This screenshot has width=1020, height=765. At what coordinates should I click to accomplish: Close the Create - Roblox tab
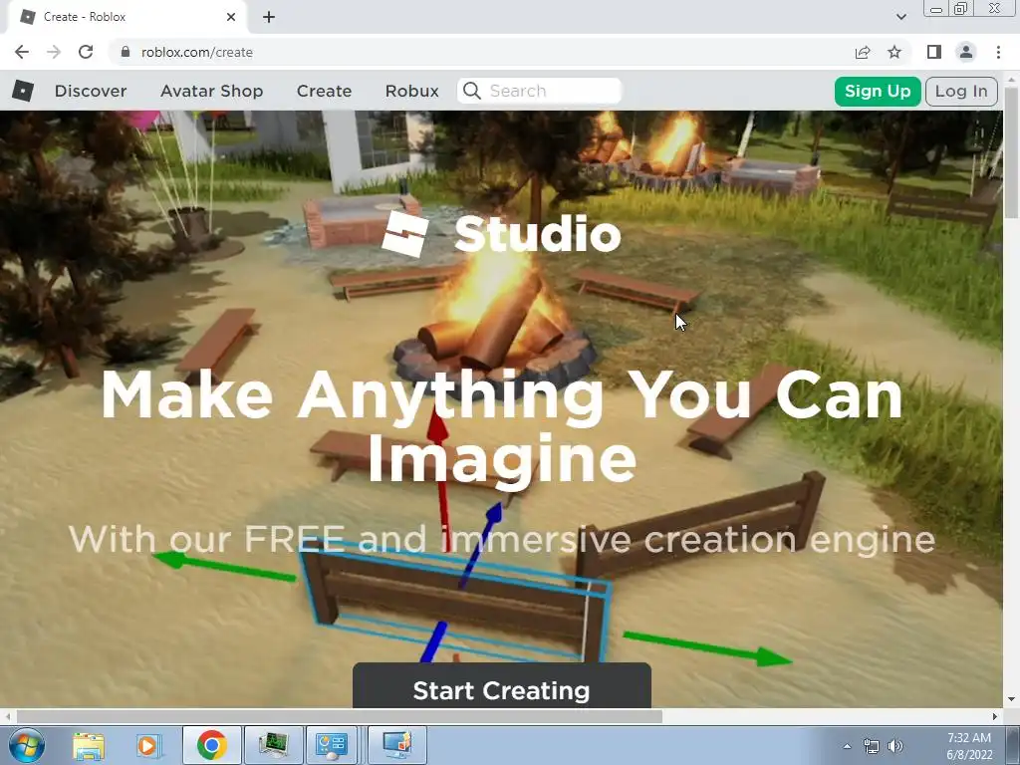coord(231,17)
